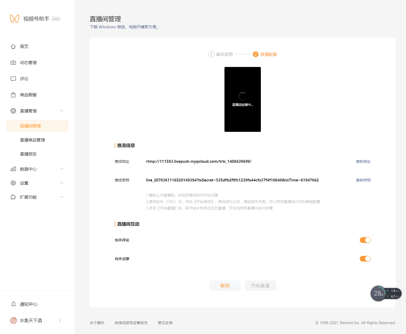
Task: Click the 动态管理 camera icon
Action: (13, 63)
